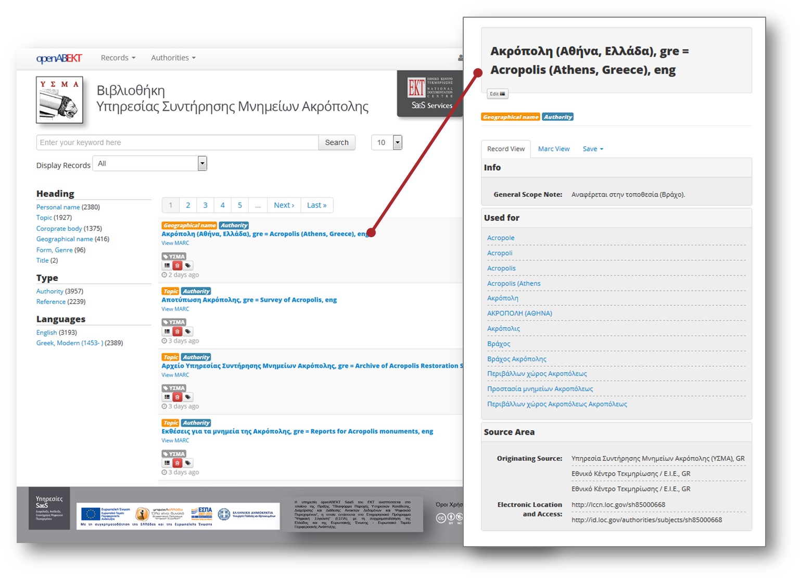Open the Display Records dropdown set to All
The width and height of the screenshot is (800, 581).
(150, 164)
